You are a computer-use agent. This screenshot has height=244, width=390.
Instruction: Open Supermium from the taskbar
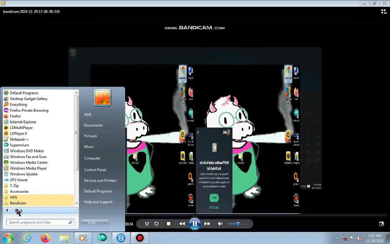click(102, 238)
